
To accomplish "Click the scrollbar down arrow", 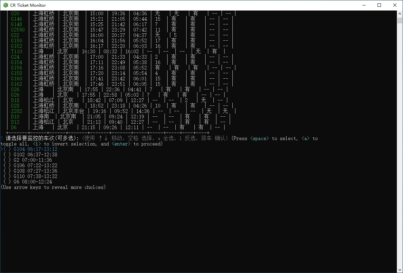I will click(400, 270).
